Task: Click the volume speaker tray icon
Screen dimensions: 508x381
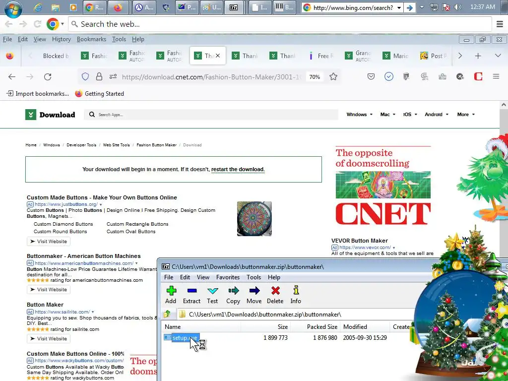Action: click(x=457, y=7)
